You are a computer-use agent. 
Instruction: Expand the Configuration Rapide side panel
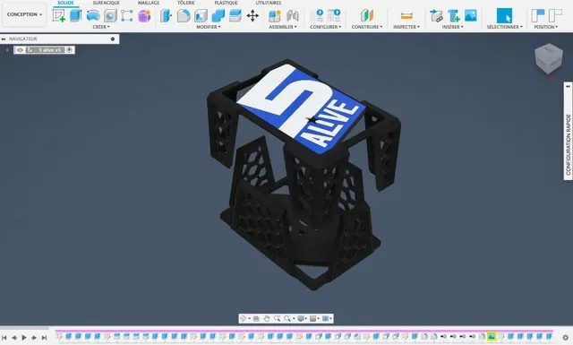tap(568, 86)
